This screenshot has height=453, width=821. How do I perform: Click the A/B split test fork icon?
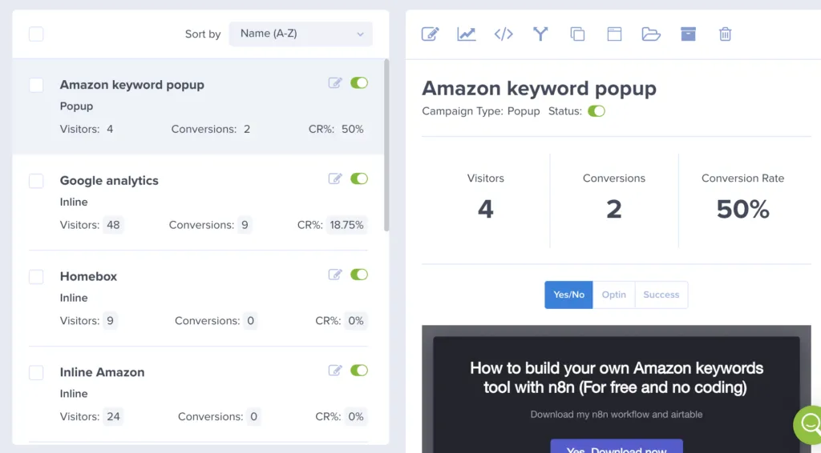pyautogui.click(x=540, y=34)
